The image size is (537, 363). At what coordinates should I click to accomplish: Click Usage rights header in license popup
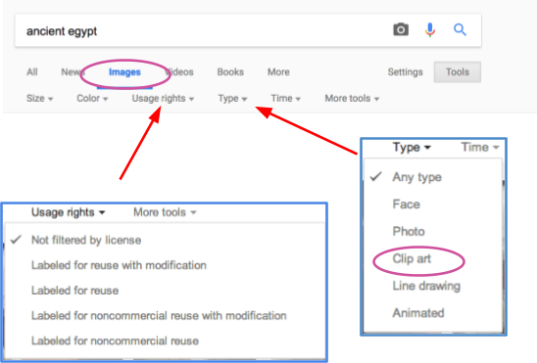[69, 212]
